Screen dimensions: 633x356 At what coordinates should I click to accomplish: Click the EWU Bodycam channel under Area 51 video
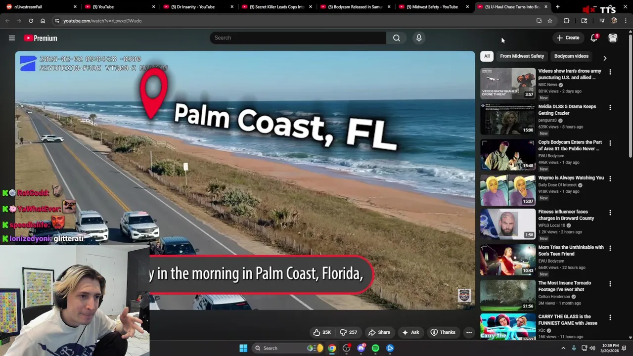click(551, 156)
